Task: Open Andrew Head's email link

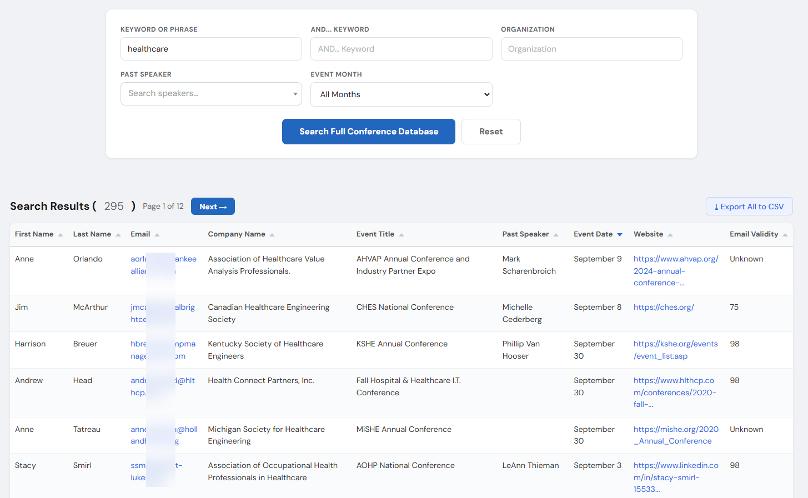Action: pyautogui.click(x=163, y=386)
